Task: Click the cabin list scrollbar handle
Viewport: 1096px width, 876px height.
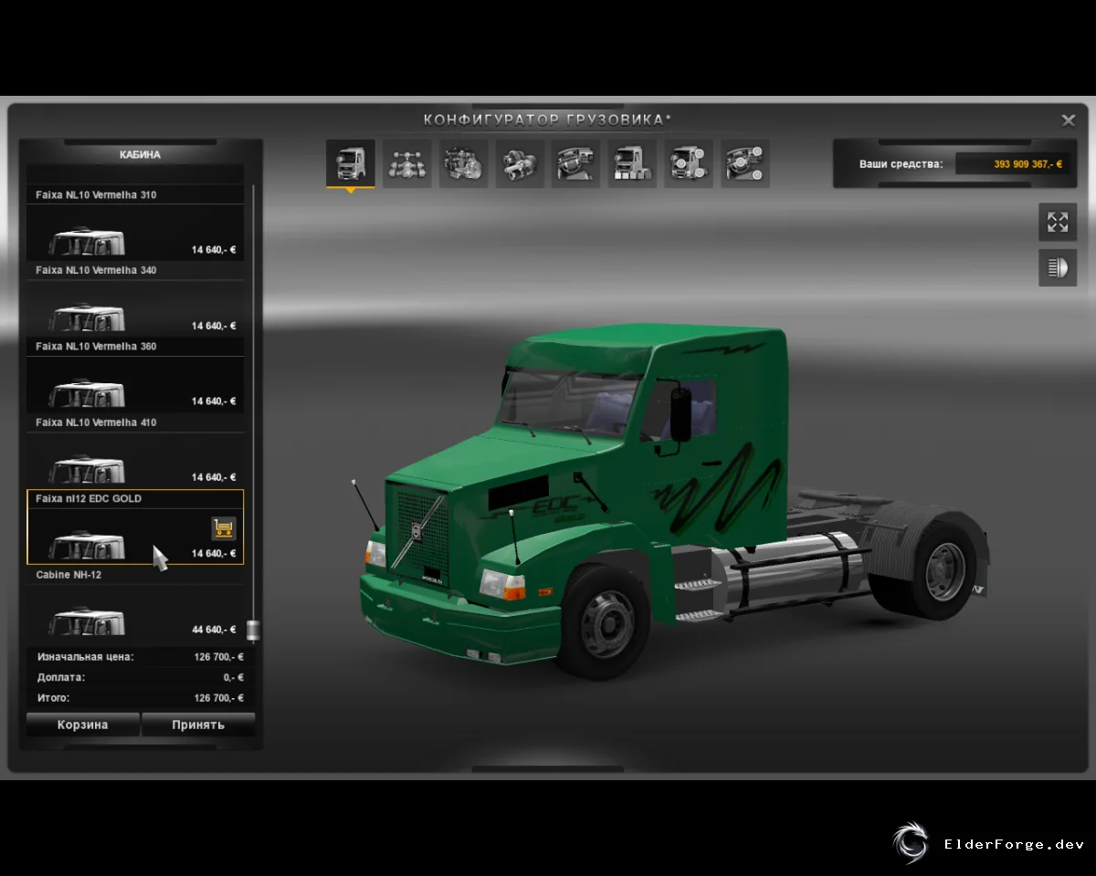Action: pyautogui.click(x=253, y=630)
